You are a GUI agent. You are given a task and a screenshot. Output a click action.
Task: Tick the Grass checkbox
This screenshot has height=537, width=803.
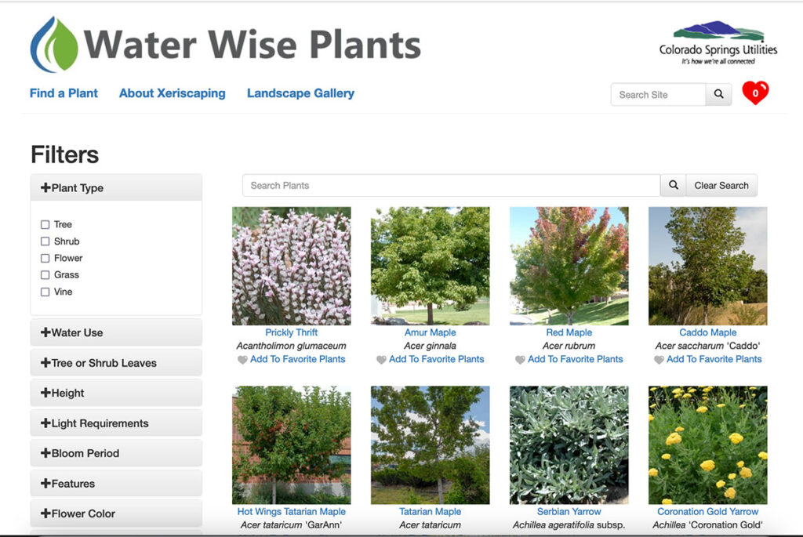(45, 275)
